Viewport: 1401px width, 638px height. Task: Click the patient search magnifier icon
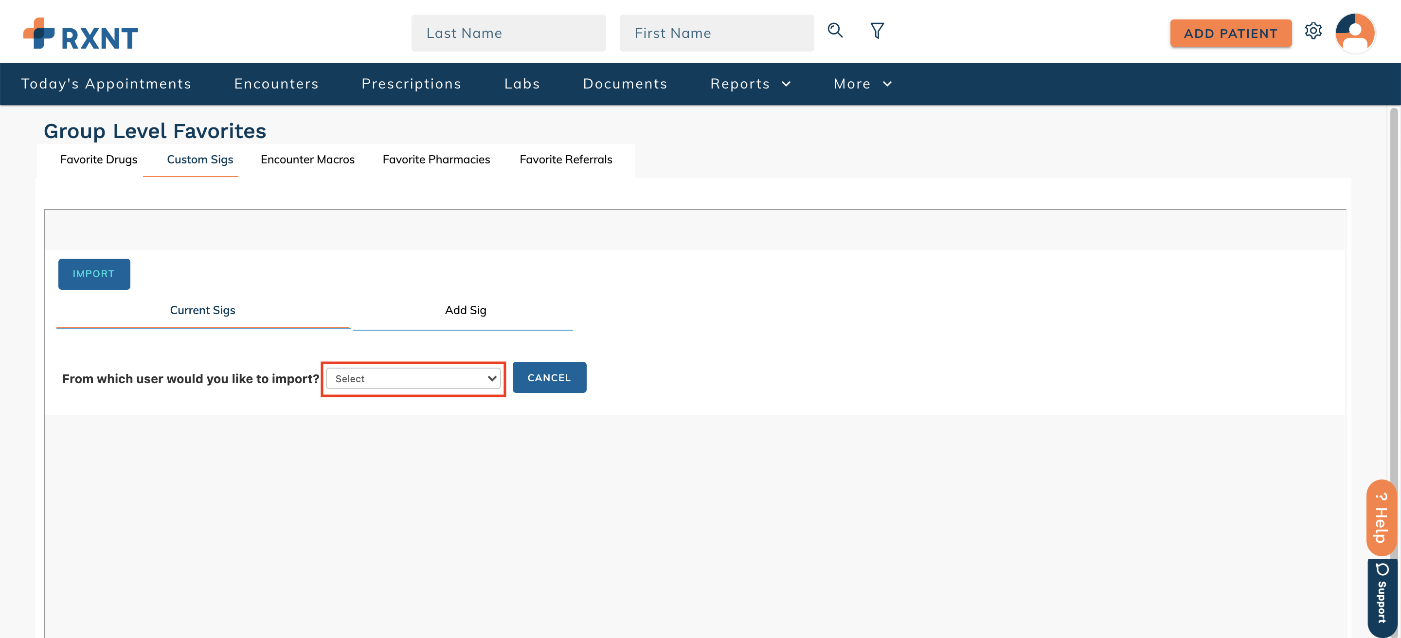tap(835, 31)
